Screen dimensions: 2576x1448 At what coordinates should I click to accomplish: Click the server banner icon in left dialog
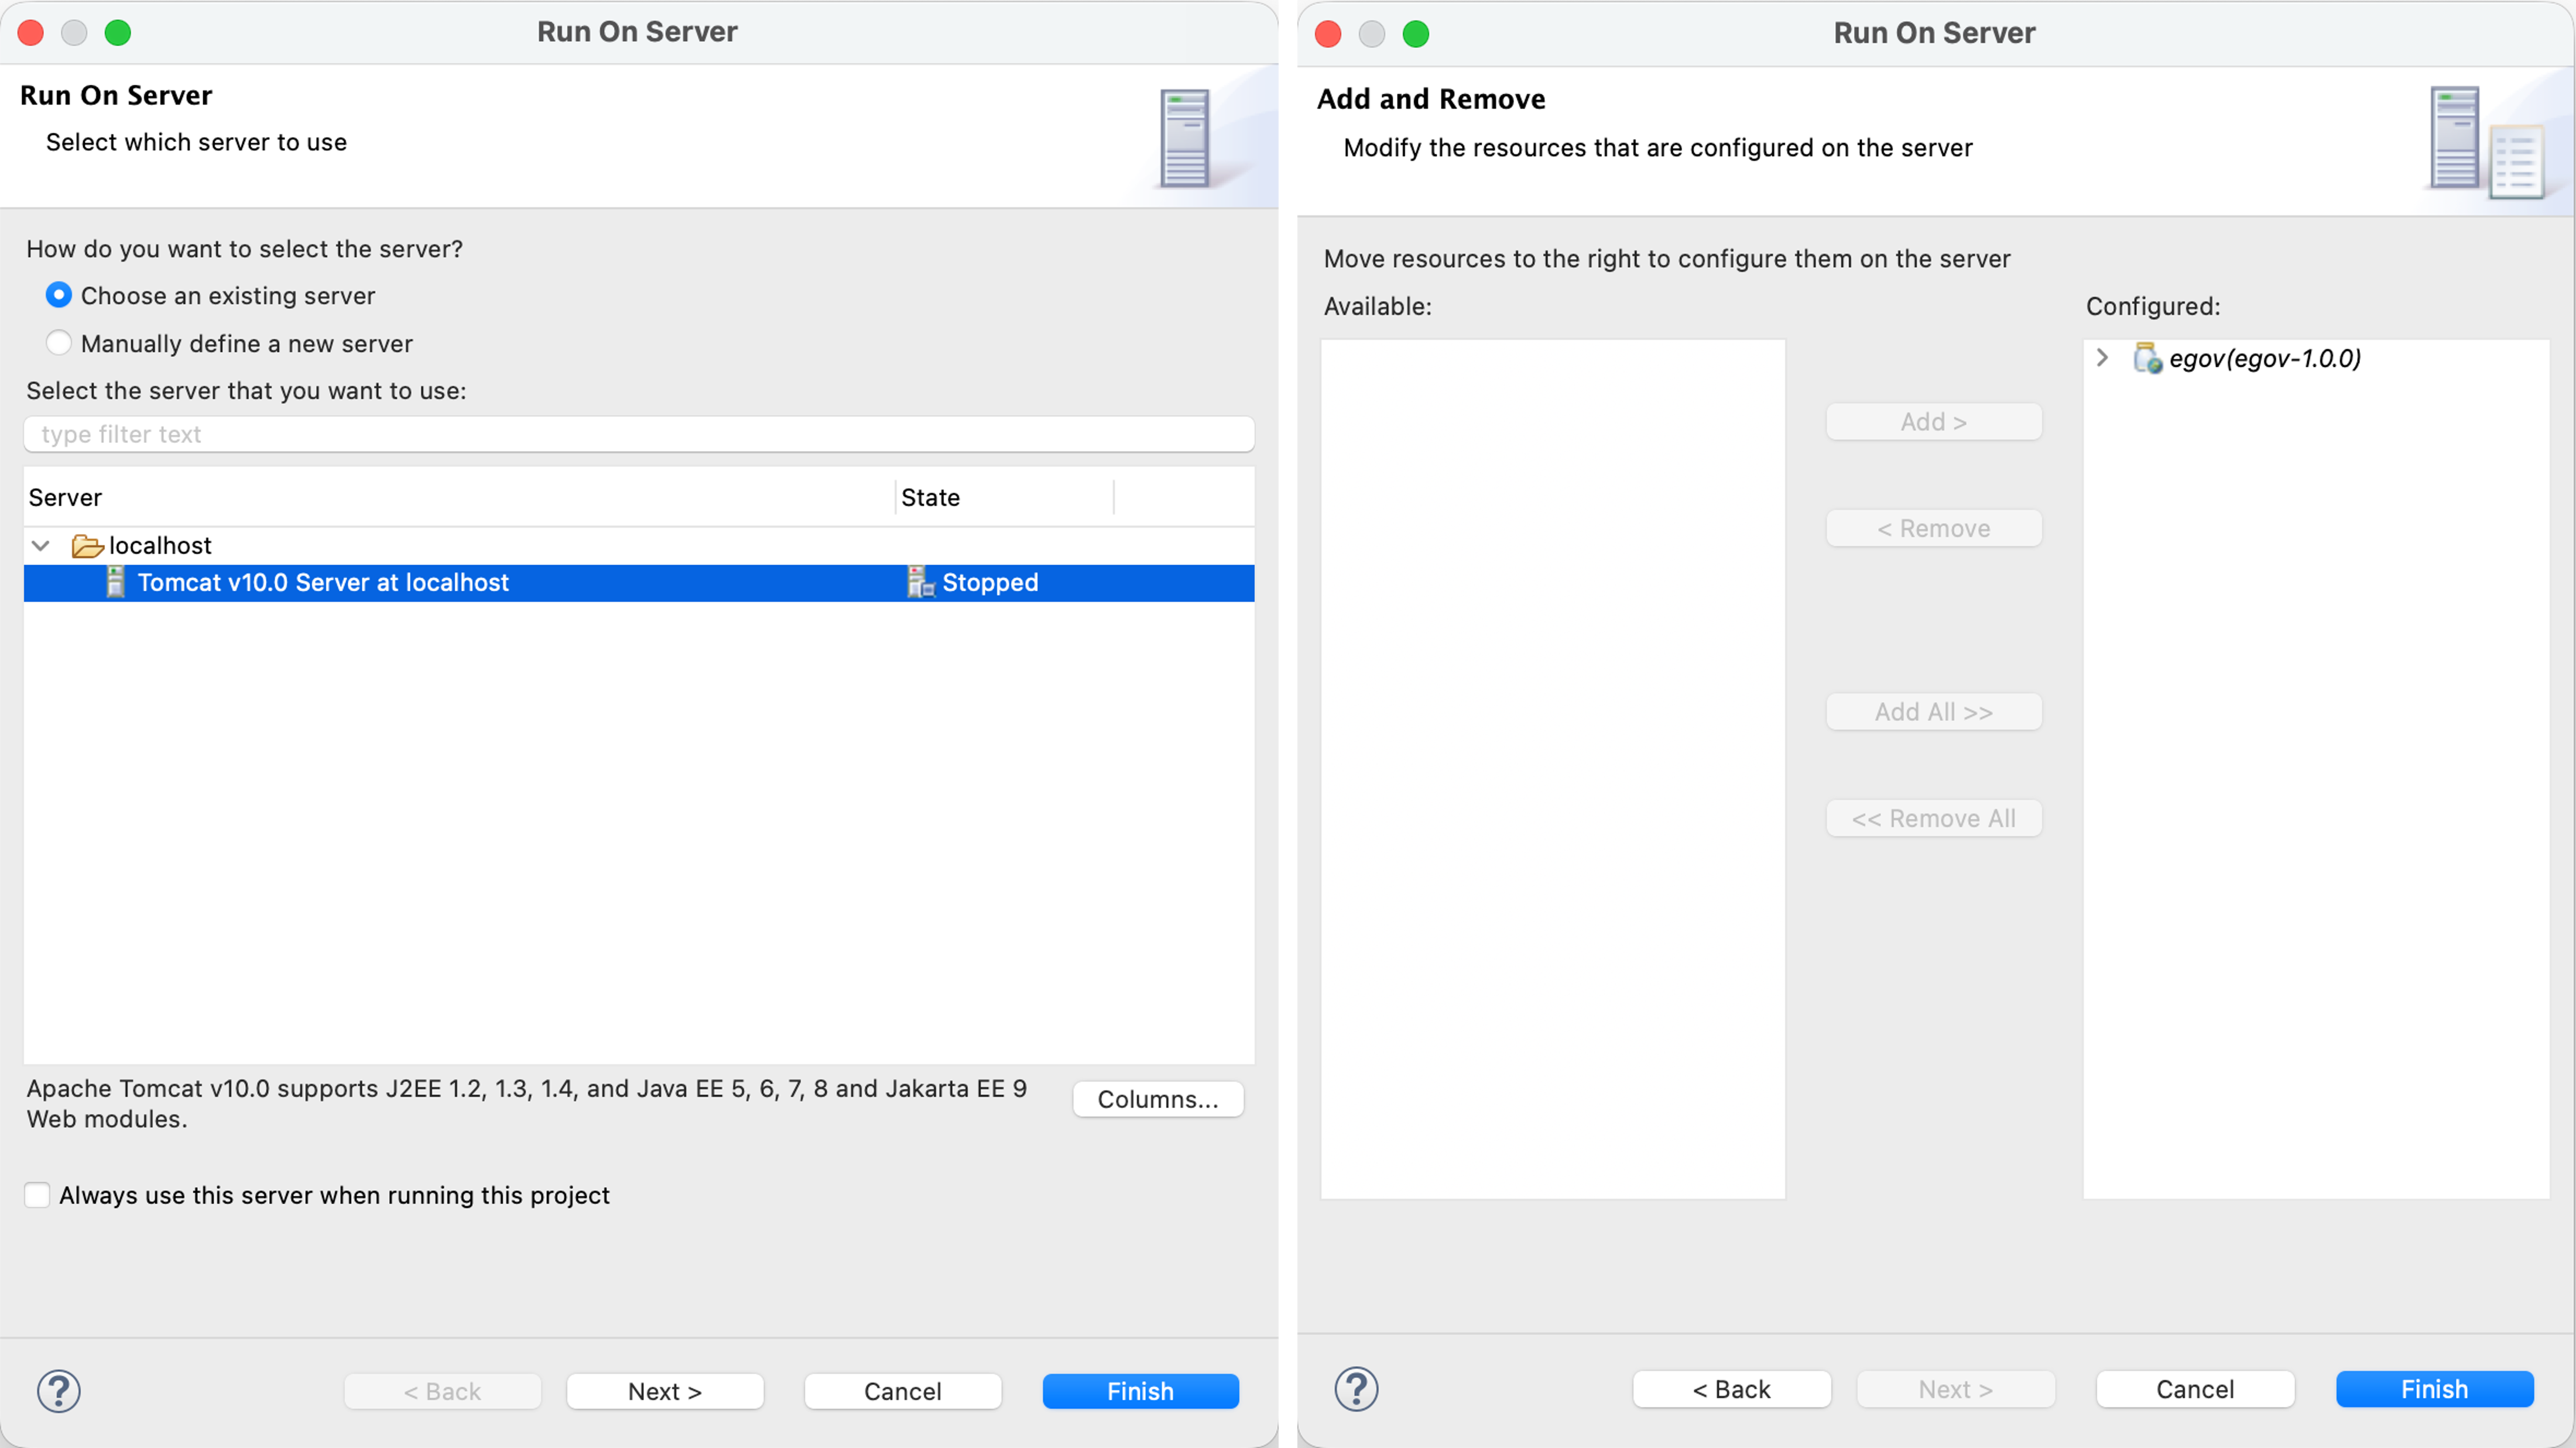1185,139
